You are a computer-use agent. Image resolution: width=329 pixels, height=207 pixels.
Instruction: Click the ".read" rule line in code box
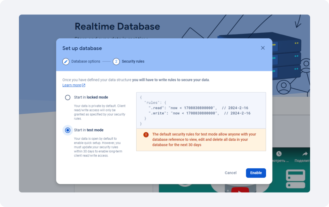click(x=198, y=108)
